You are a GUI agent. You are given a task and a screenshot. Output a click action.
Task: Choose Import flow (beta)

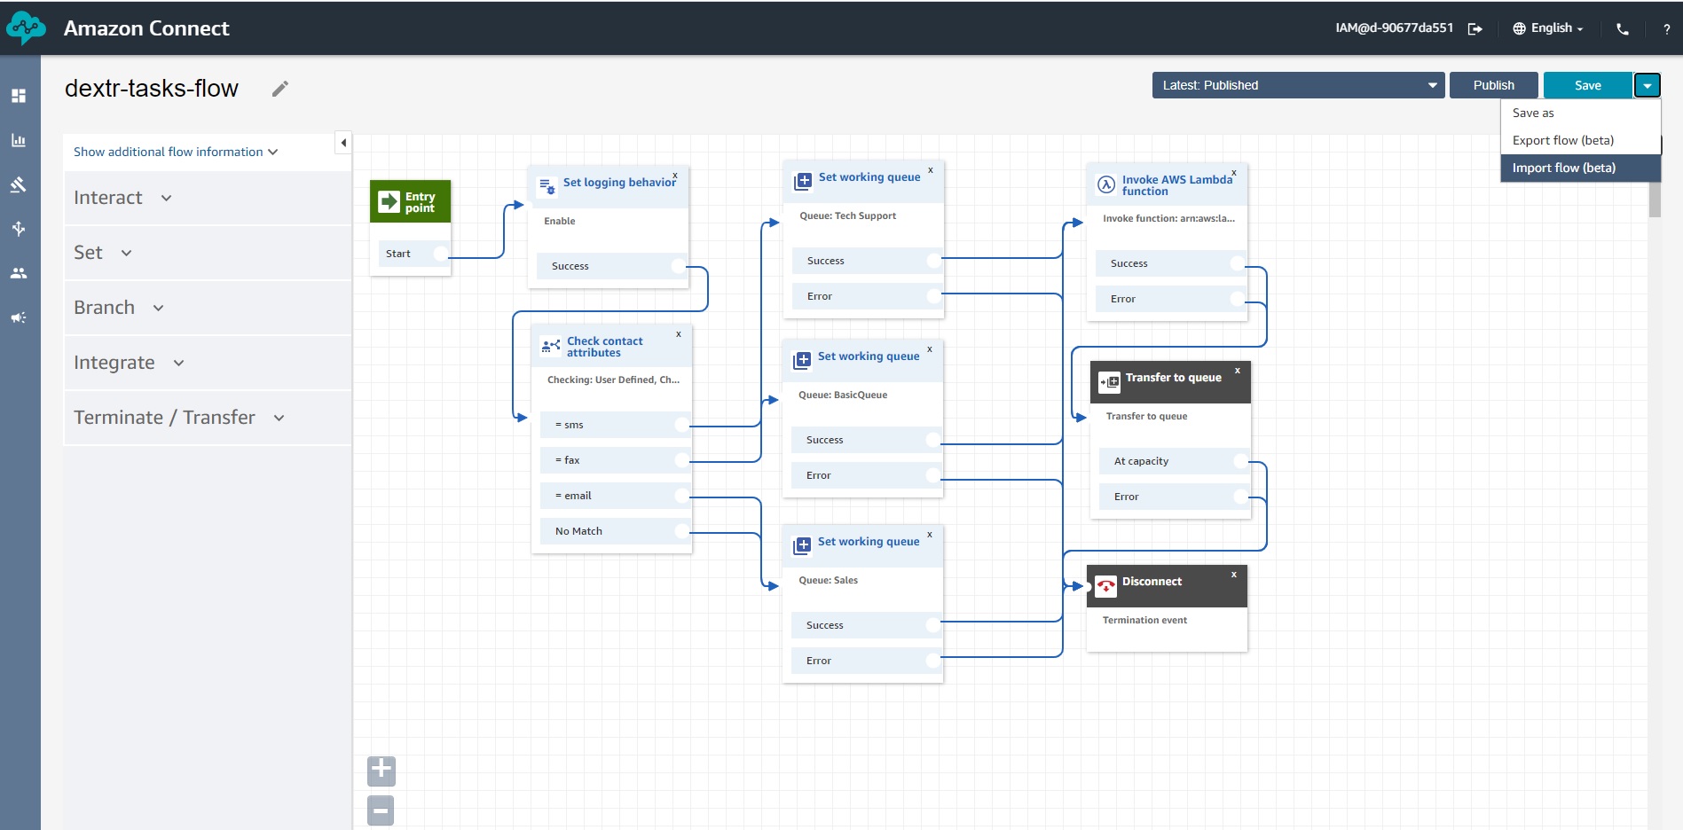pyautogui.click(x=1580, y=168)
